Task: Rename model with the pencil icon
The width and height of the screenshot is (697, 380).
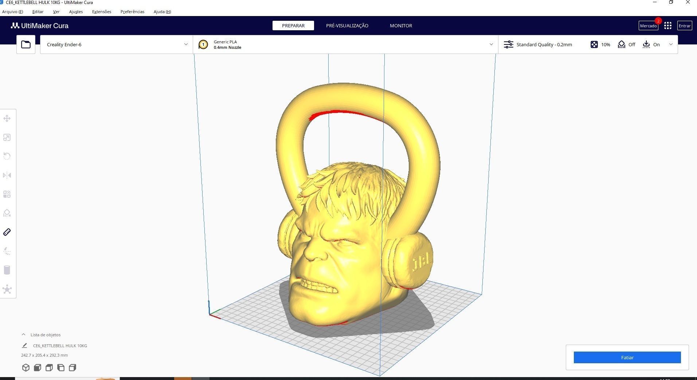Action: point(24,345)
